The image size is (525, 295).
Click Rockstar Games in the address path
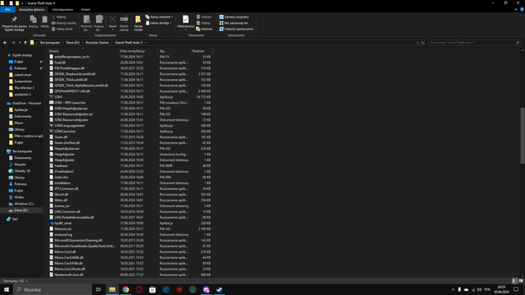(97, 43)
